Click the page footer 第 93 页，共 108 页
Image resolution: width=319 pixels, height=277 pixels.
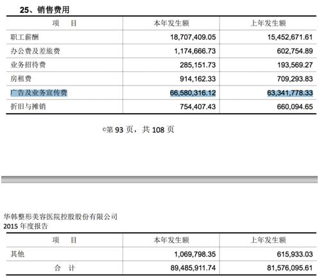click(x=139, y=129)
